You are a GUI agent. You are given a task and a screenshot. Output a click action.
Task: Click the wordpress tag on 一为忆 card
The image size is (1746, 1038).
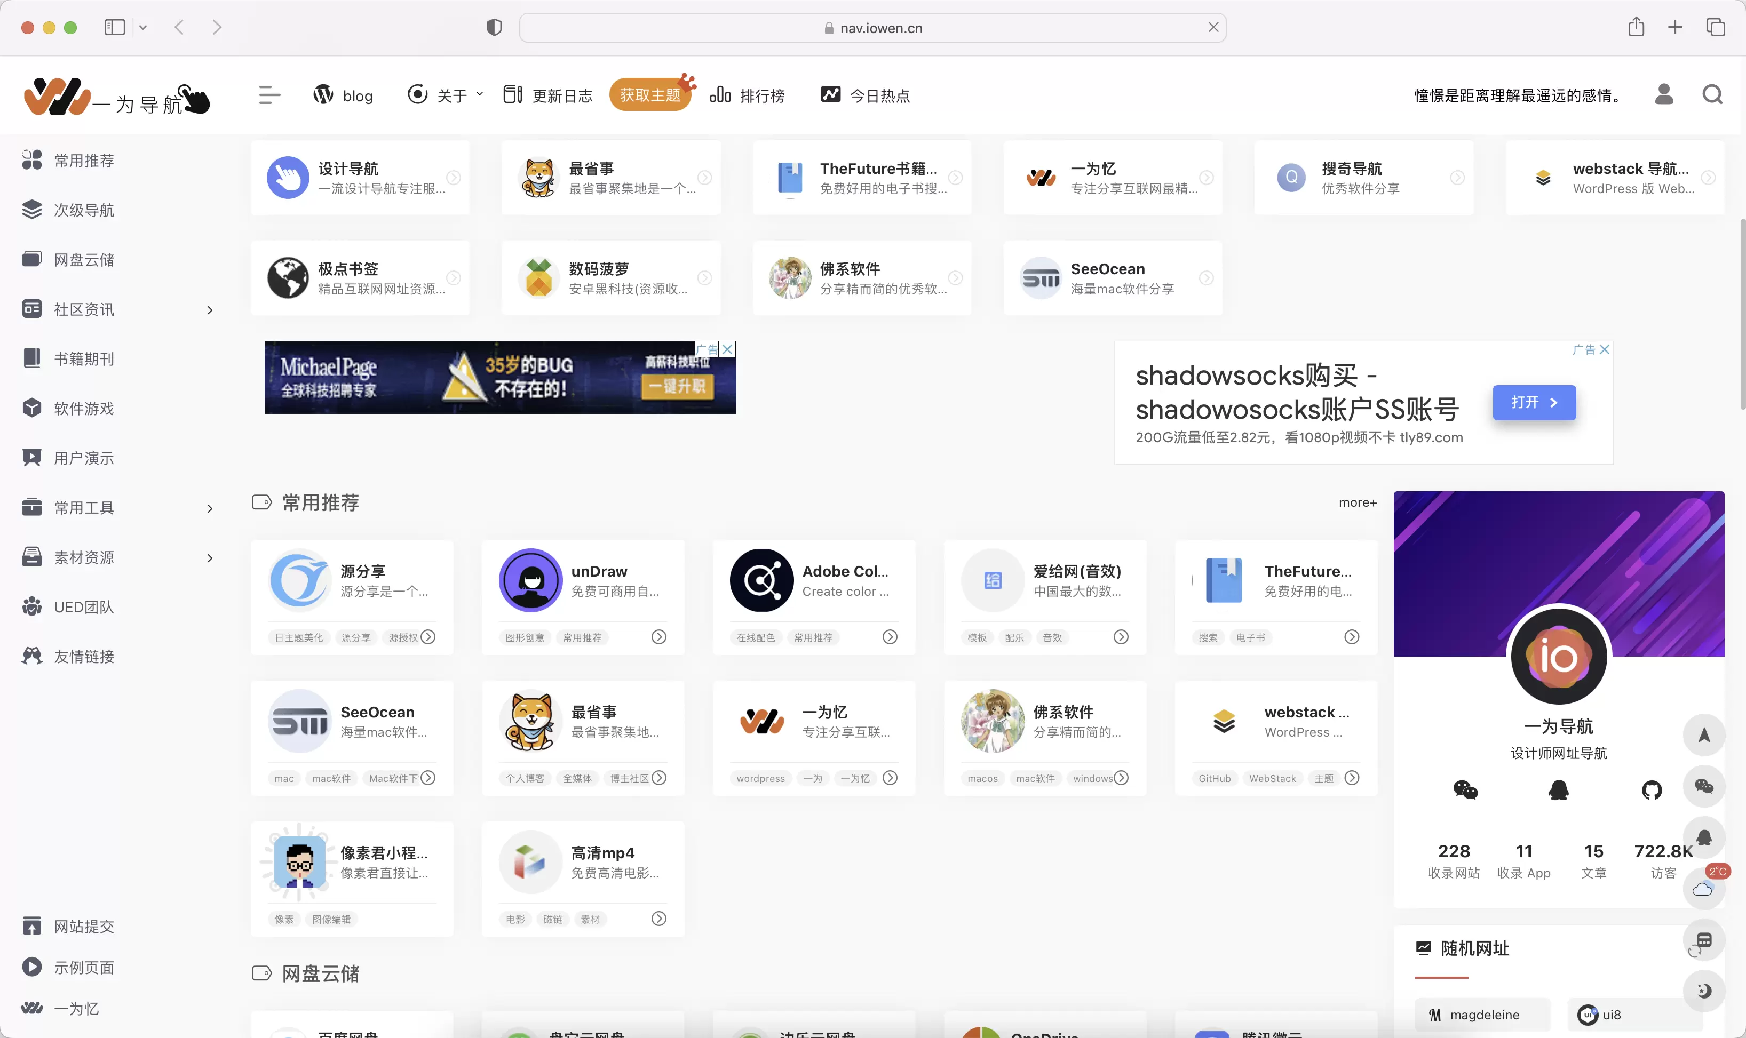coord(760,779)
